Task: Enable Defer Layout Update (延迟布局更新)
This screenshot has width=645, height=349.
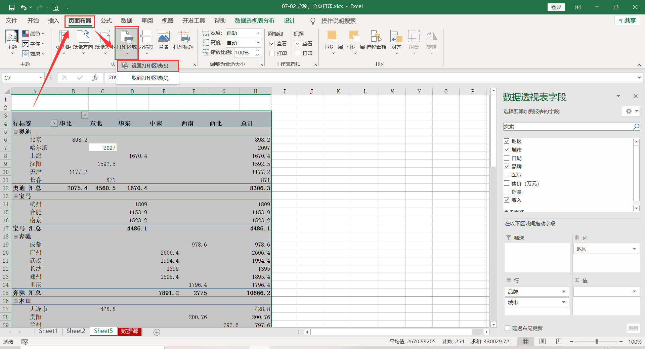Action: click(507, 328)
